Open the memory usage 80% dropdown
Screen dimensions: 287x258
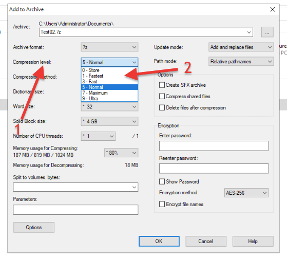121,153
